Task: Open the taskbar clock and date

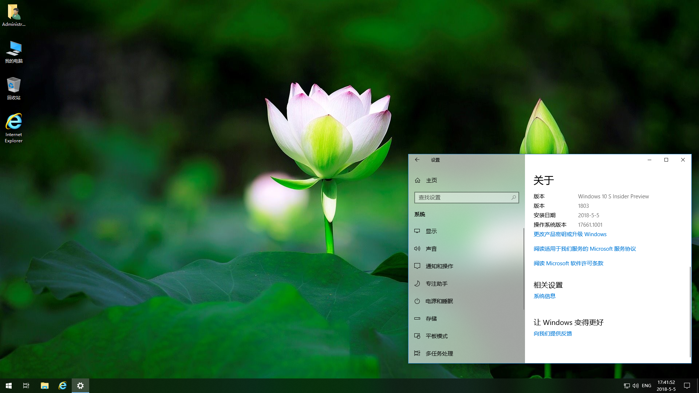Action: click(x=666, y=386)
